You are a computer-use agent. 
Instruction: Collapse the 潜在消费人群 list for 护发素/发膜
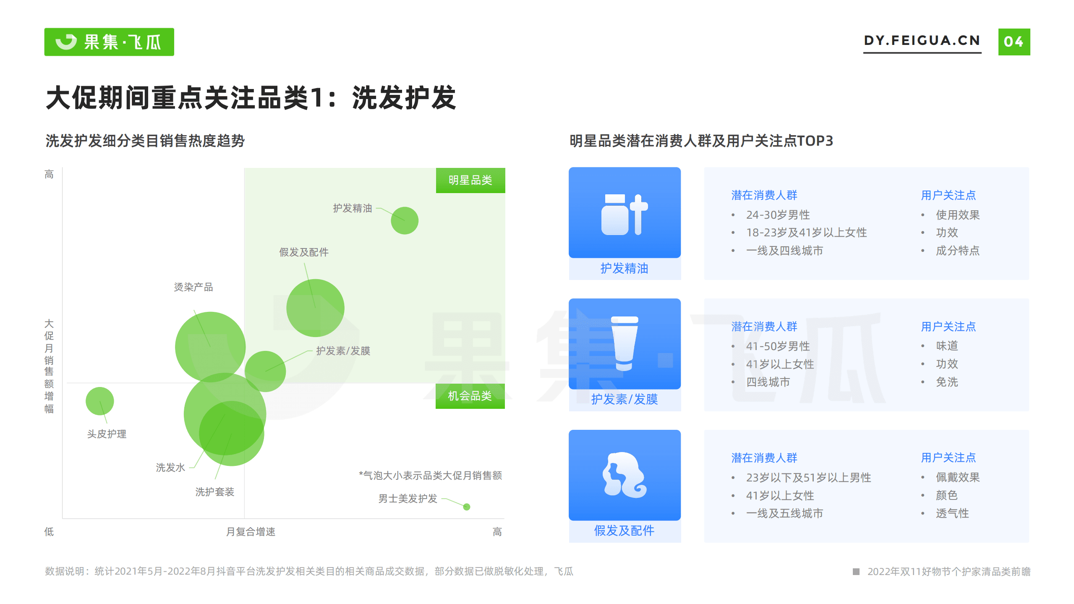point(764,326)
